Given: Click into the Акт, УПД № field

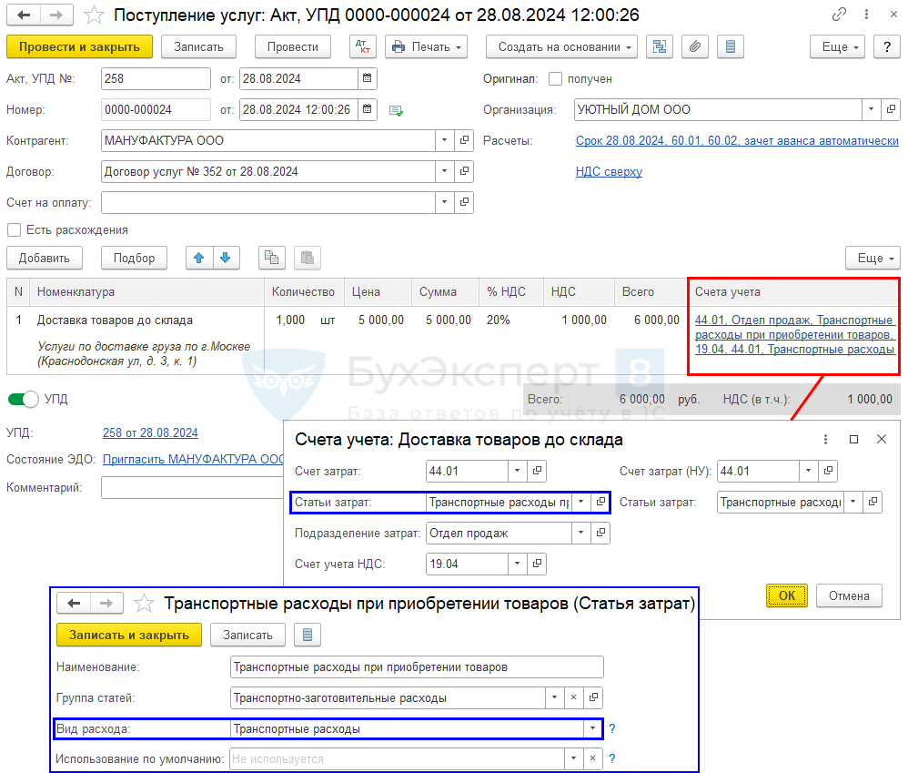Looking at the screenshot, I should tap(156, 79).
